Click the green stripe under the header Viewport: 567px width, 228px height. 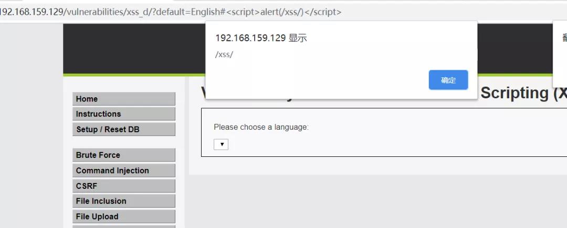click(134, 75)
